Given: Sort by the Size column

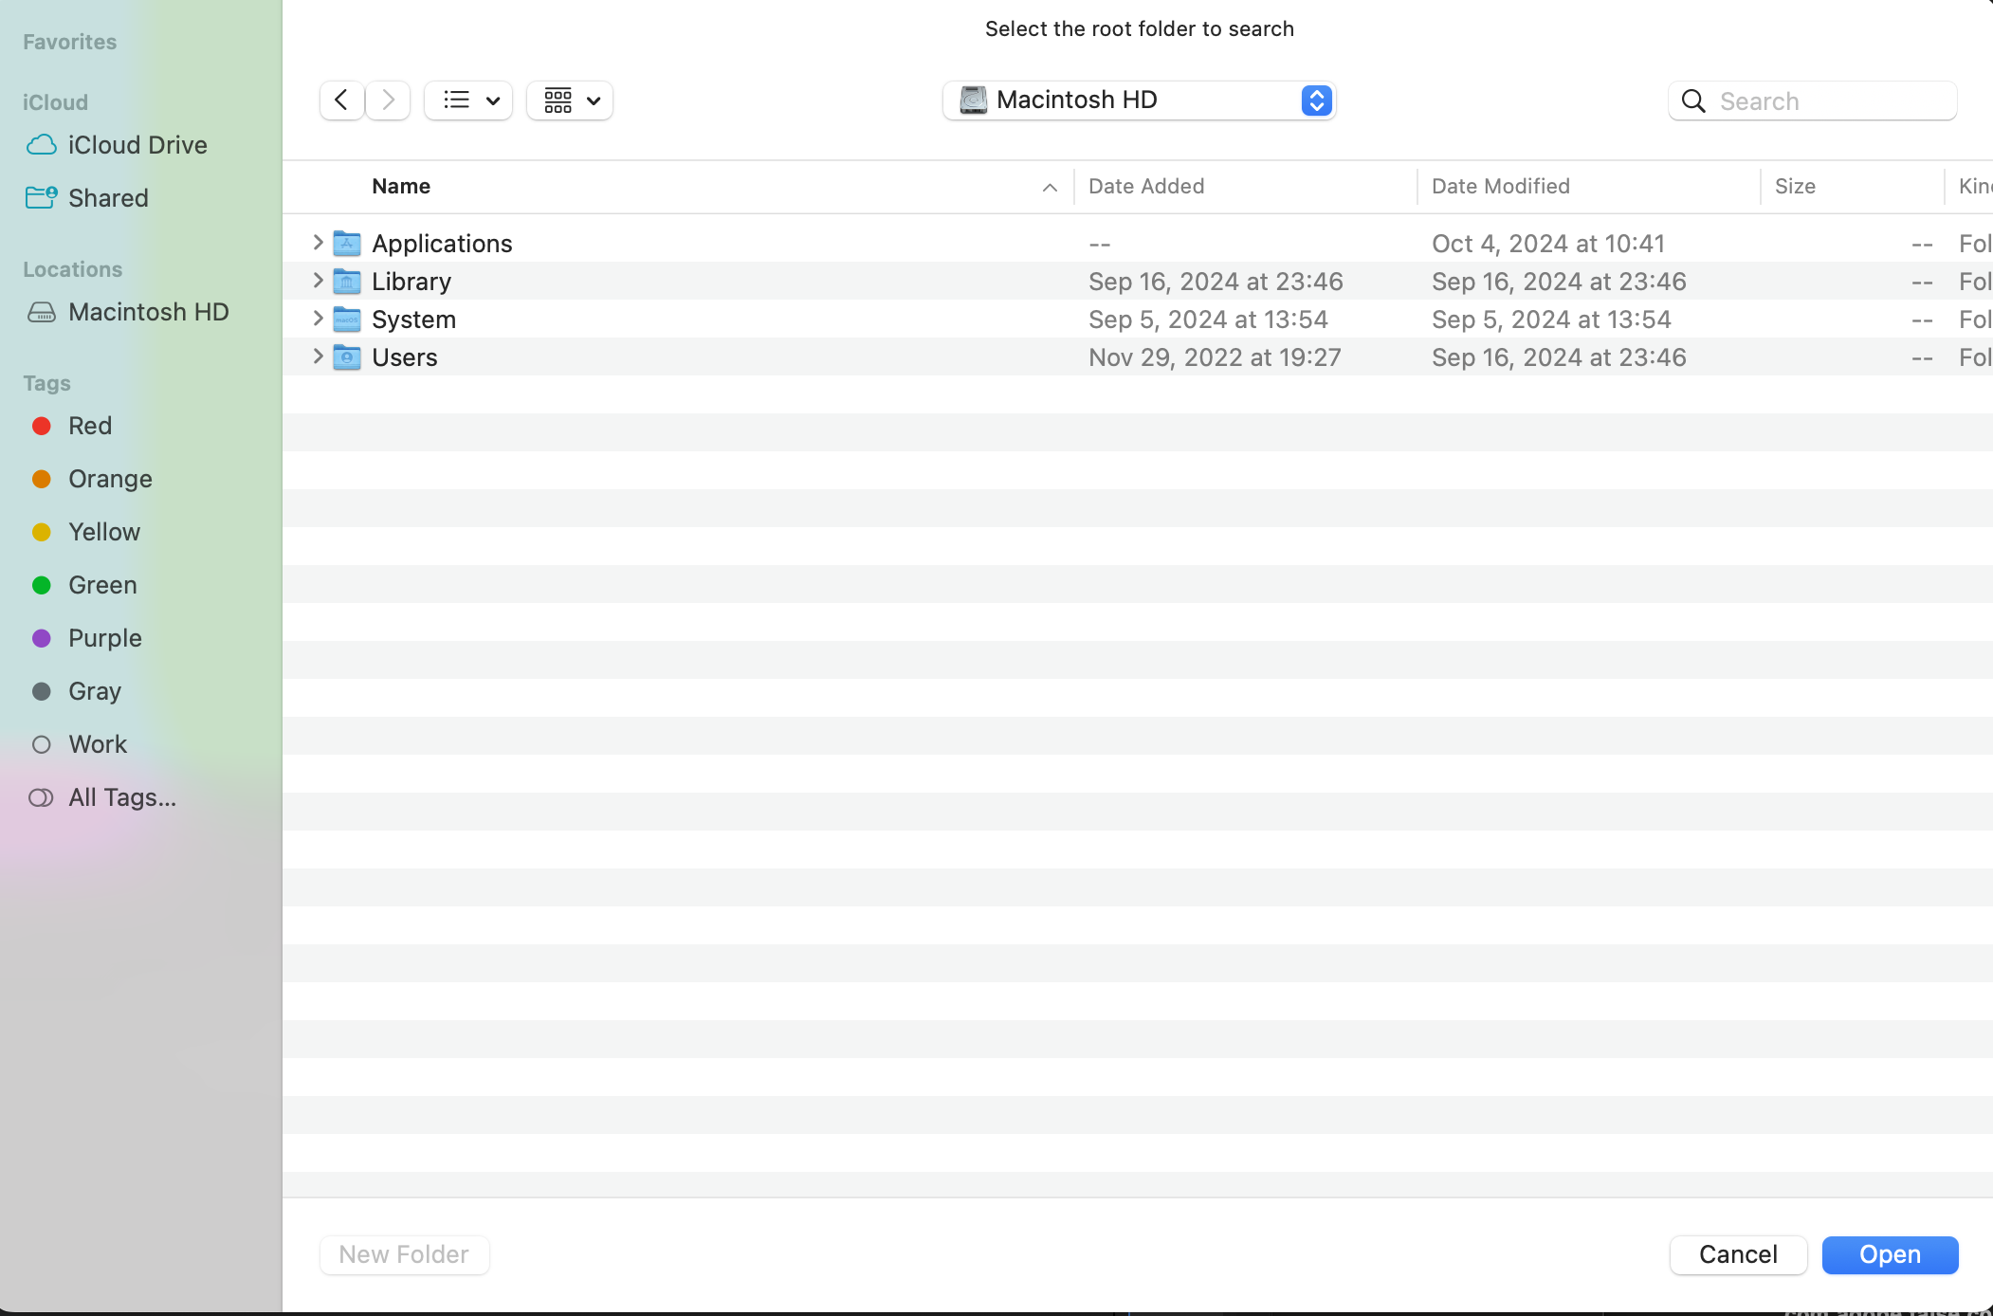Looking at the screenshot, I should click(1795, 187).
